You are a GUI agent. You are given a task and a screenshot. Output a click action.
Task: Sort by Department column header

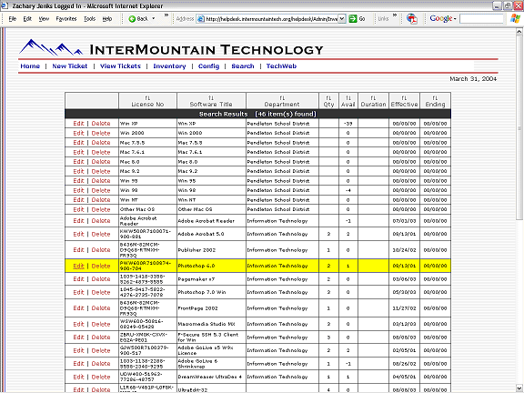(x=282, y=101)
